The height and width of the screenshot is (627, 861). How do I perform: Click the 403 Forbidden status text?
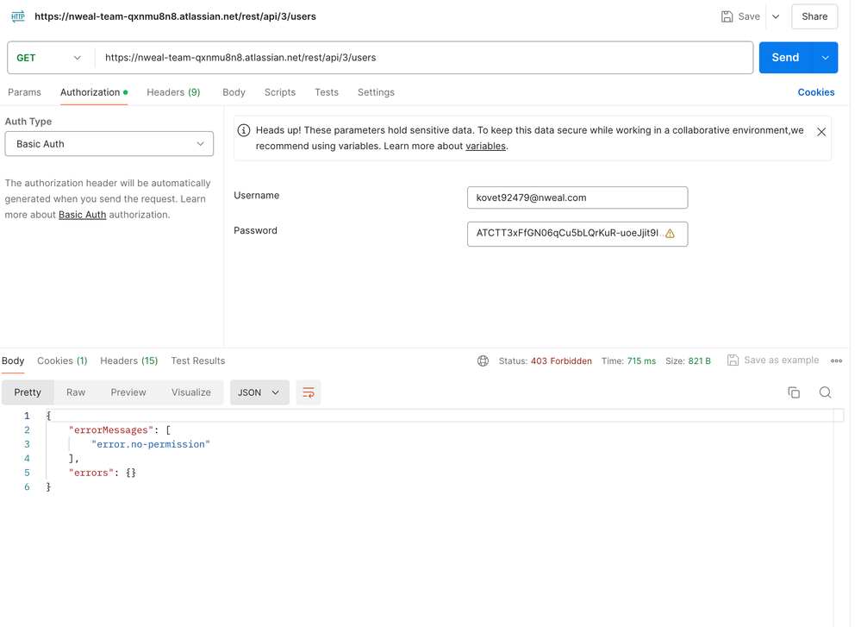tap(561, 361)
